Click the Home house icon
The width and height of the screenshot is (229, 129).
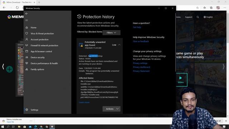27,28
